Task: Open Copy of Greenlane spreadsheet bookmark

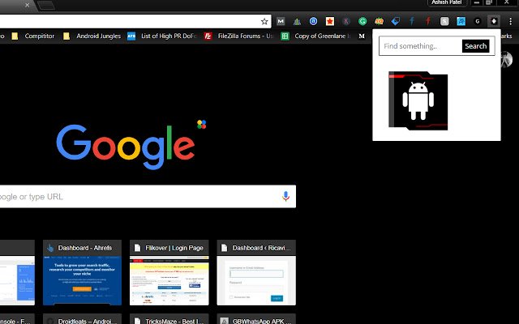Action: coord(315,36)
